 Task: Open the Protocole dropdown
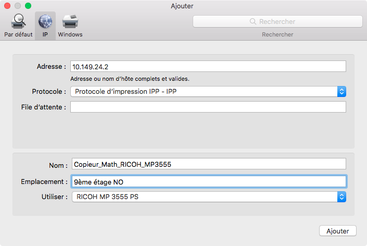[x=208, y=91]
